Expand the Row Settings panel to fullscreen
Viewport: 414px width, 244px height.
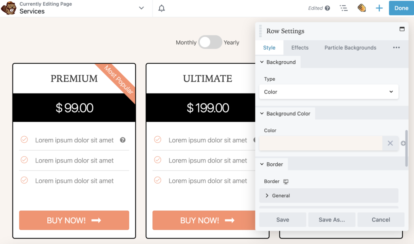click(x=402, y=29)
